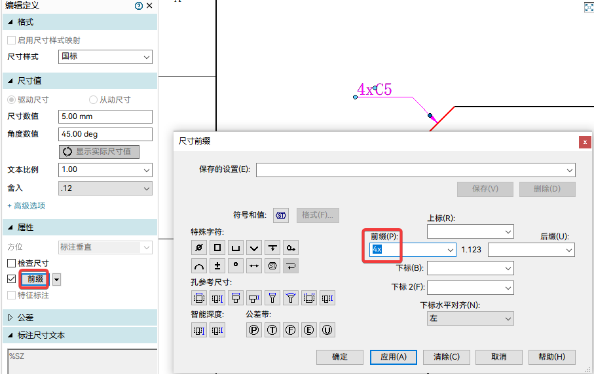Click the fifth 孔参考尺寸 countersink diameter icon
Screen dimensions: 594x374
pyautogui.click(x=272, y=298)
